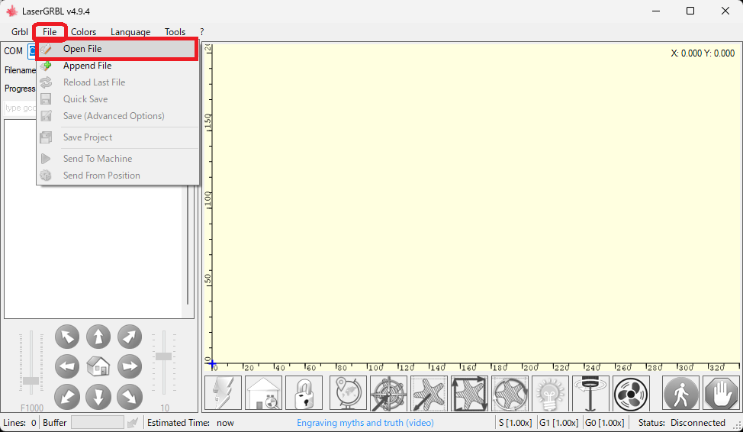Click the walking man resume button
The width and height of the screenshot is (743, 432).
[680, 392]
